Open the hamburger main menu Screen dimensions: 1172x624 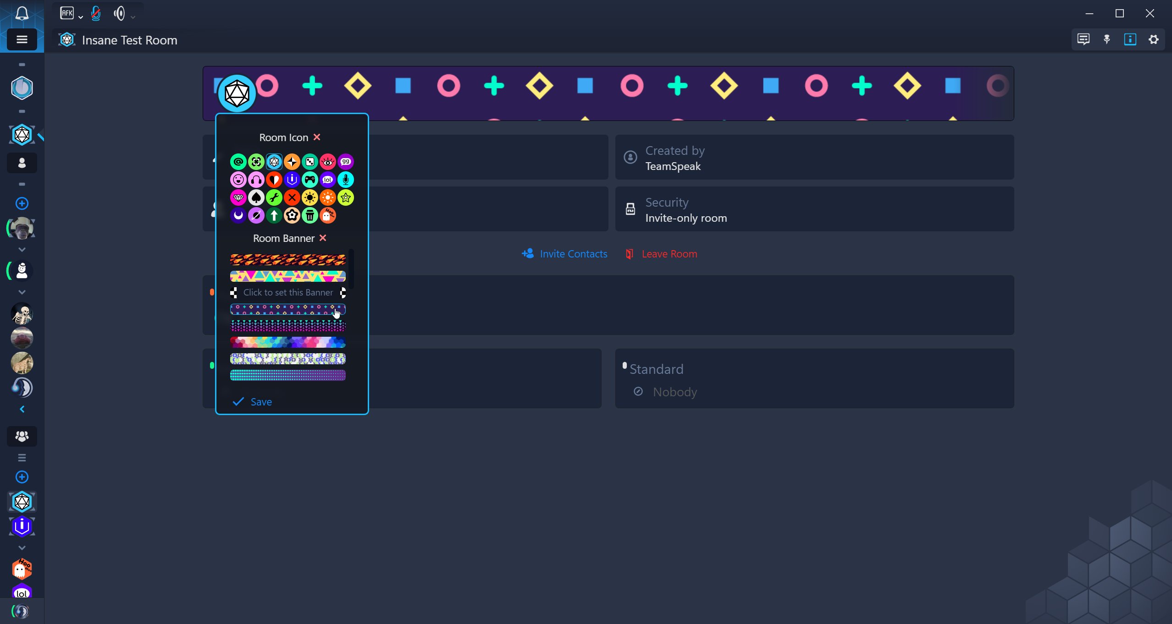point(22,39)
